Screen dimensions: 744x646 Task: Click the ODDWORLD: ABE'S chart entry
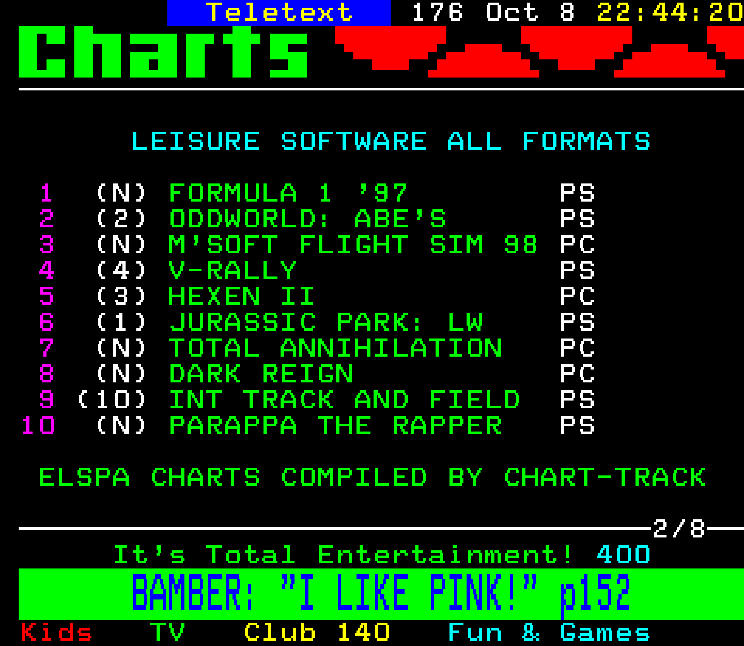(308, 218)
